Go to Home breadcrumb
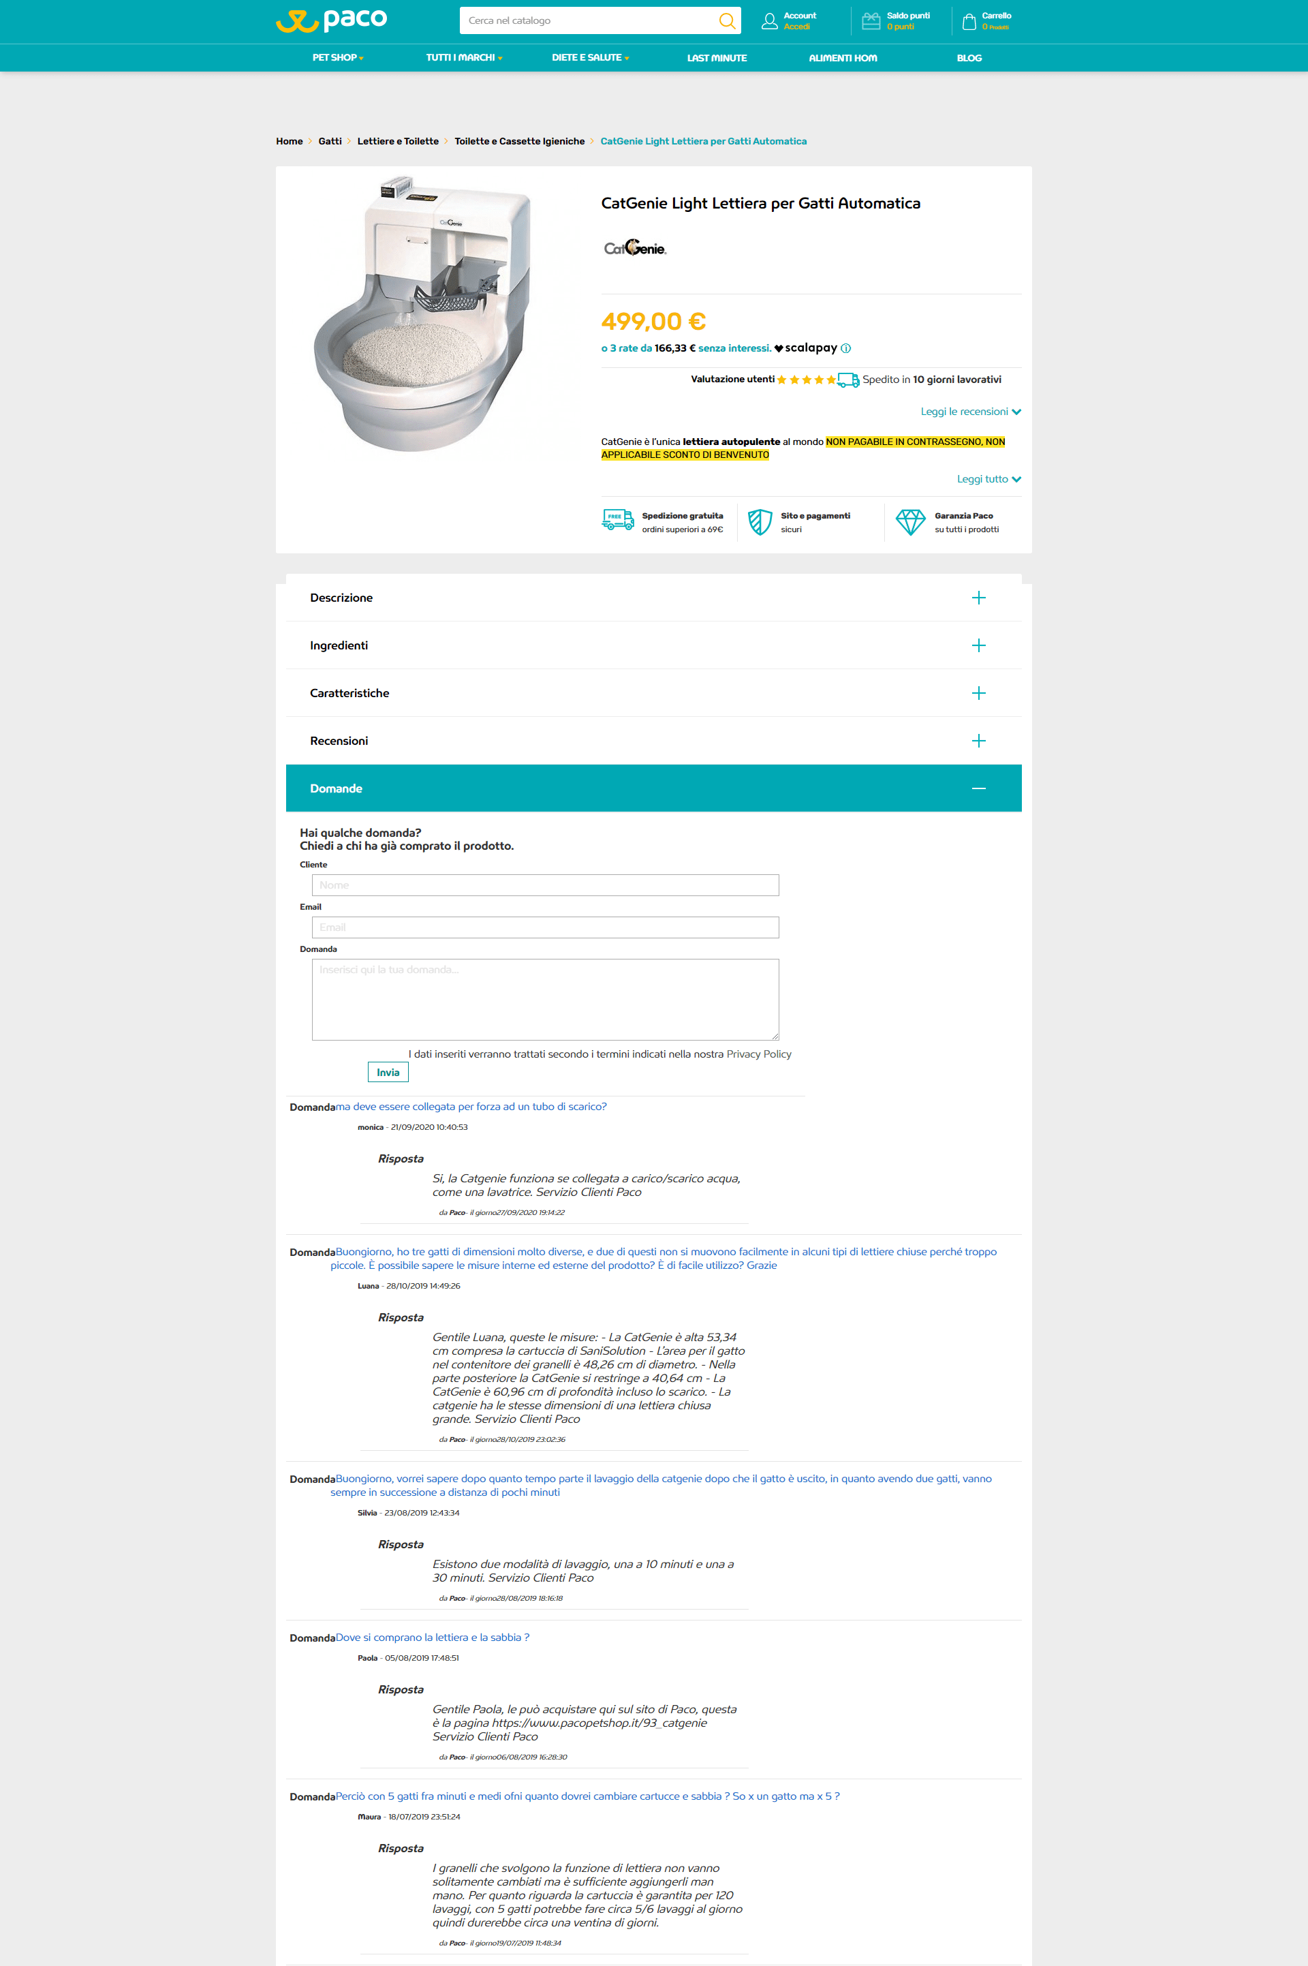The width and height of the screenshot is (1308, 1966). tap(290, 141)
